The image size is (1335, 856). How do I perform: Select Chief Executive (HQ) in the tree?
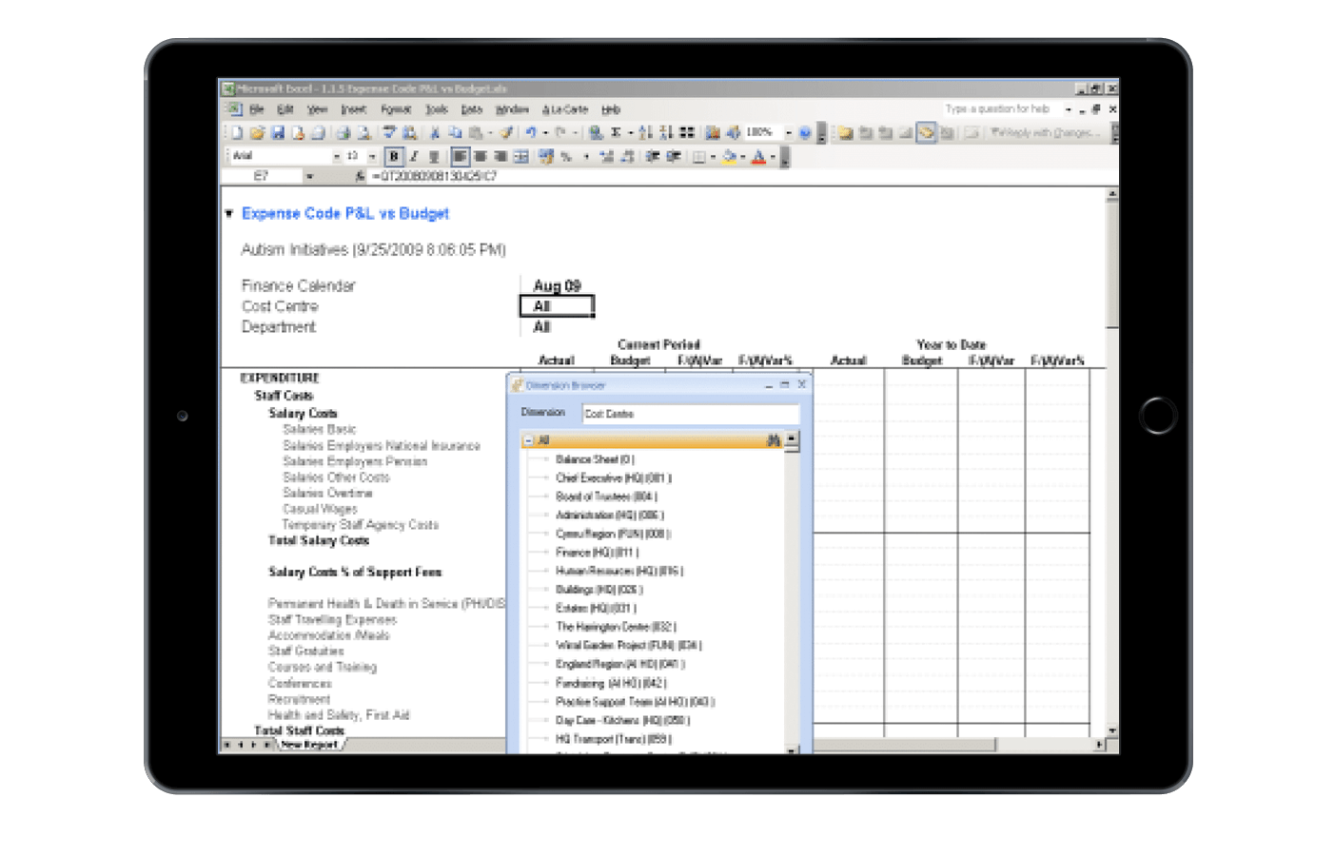click(x=614, y=477)
